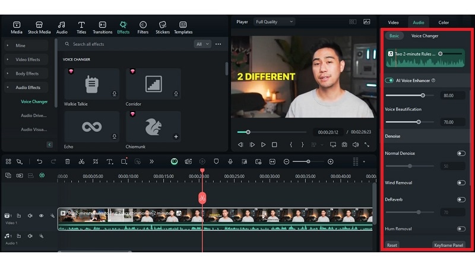The image size is (475, 267).
Task: Click the Search all effects field
Action: pyautogui.click(x=127, y=44)
